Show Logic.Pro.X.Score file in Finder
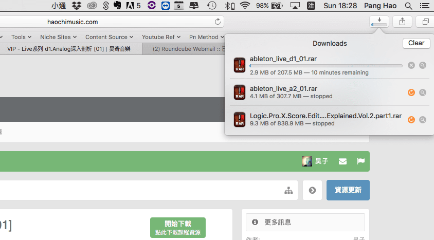This screenshot has height=240, width=434. (x=422, y=120)
